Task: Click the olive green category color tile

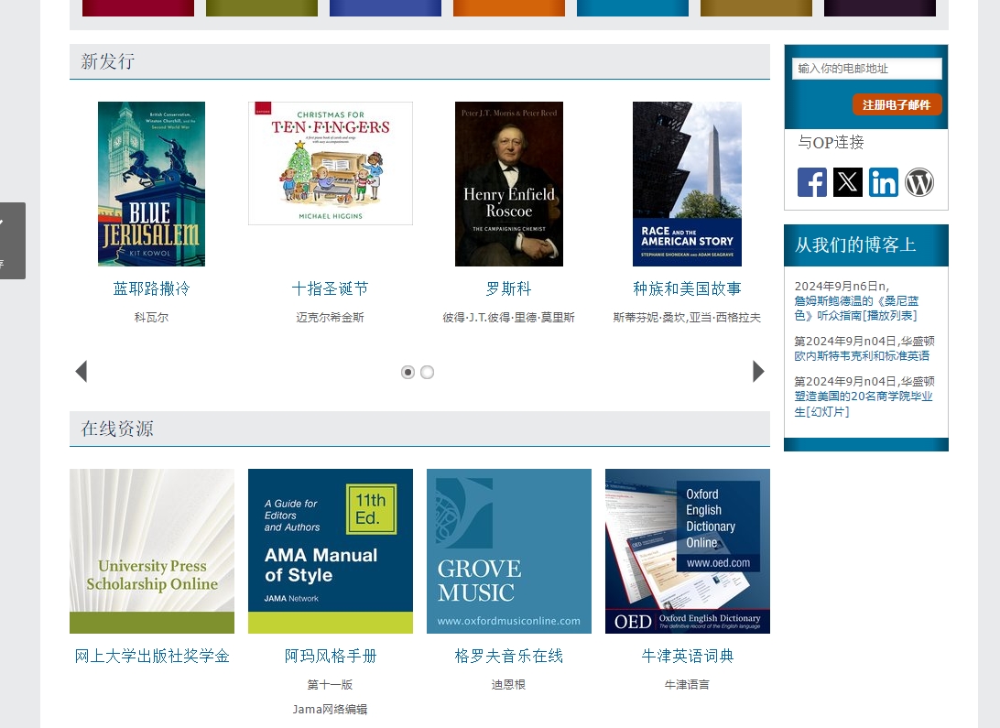Action: [x=262, y=7]
